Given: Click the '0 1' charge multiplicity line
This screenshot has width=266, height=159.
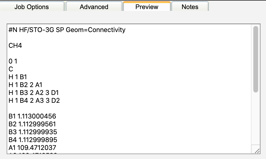Looking at the screenshot, I should point(13,61).
